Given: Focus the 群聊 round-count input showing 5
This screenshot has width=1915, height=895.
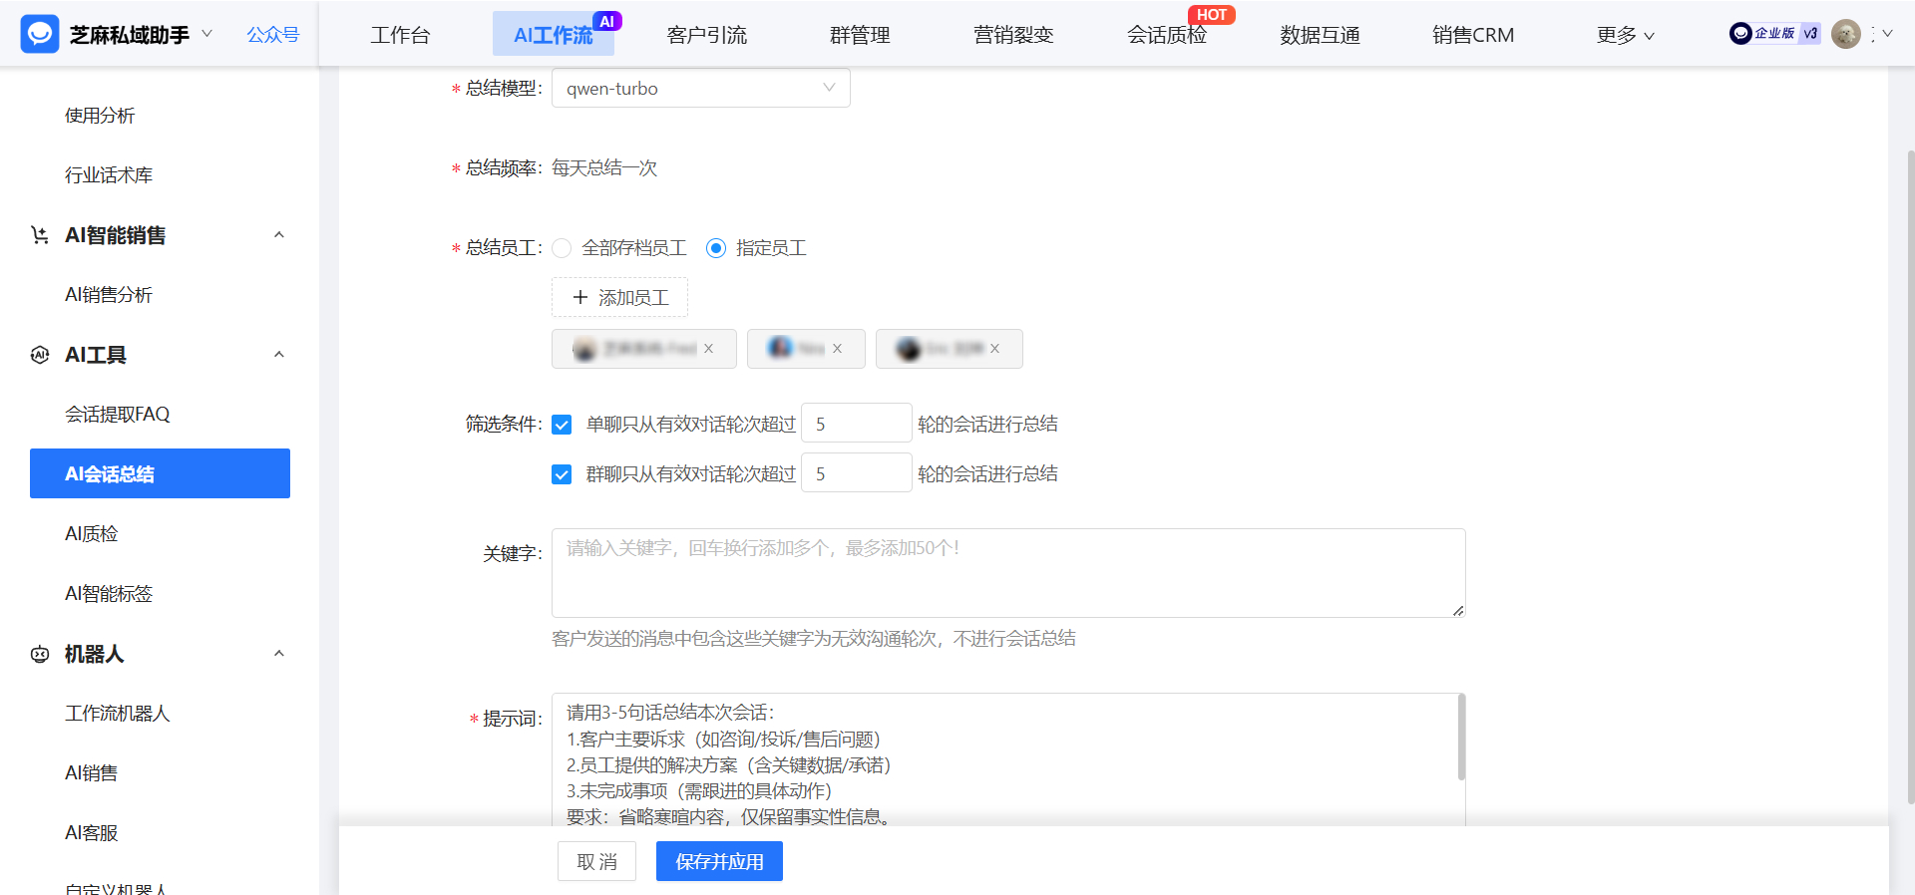Looking at the screenshot, I should coord(856,473).
